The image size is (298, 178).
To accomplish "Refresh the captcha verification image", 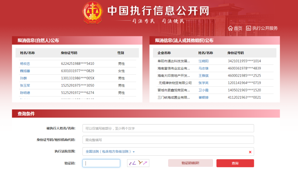I will pos(138,163).
